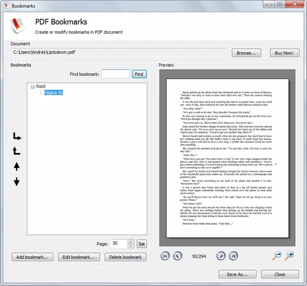Click the title bar app icon

(7, 6)
